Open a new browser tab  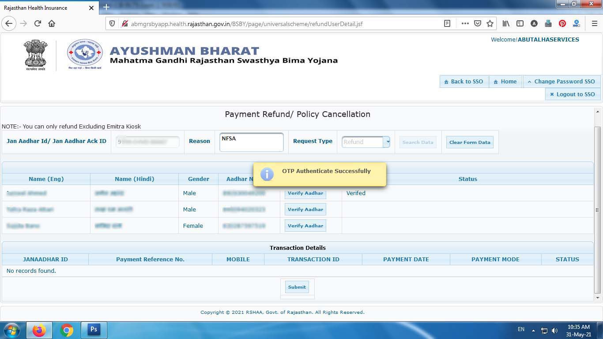[x=106, y=7]
